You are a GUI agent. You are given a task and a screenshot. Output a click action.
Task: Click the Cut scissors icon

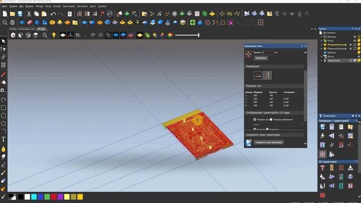[29, 14]
